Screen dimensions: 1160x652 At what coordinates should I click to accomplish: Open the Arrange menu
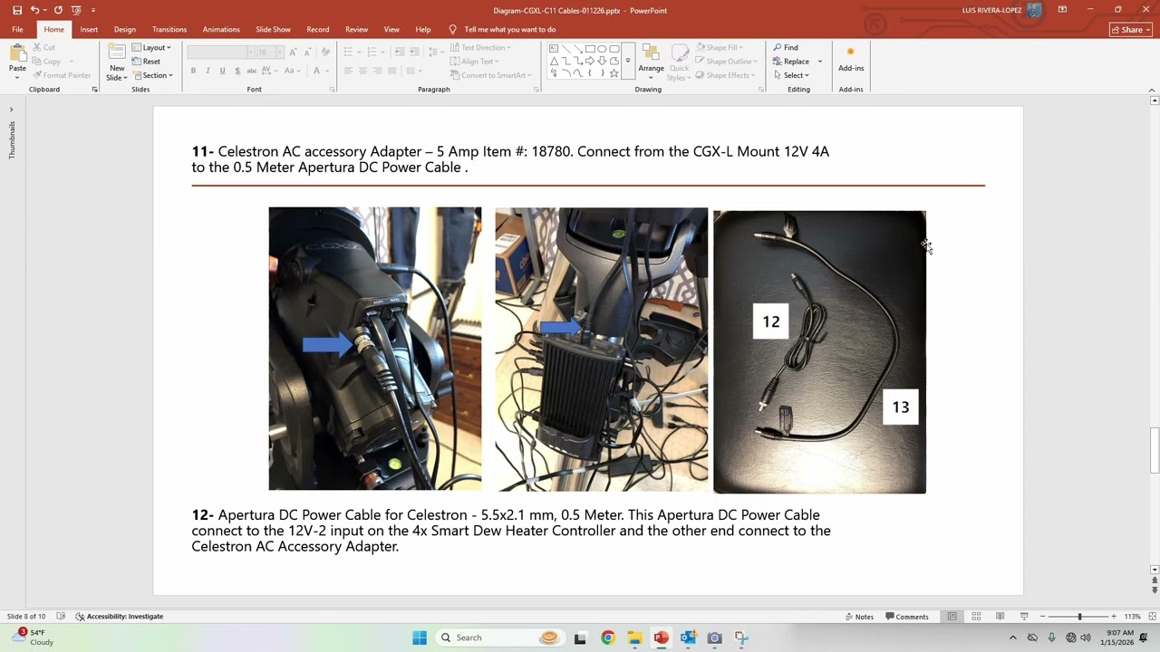tap(651, 61)
